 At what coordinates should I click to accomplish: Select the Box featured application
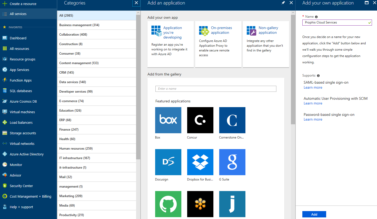click(168, 120)
